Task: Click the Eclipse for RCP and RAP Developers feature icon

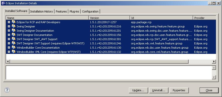Action: [14, 22]
